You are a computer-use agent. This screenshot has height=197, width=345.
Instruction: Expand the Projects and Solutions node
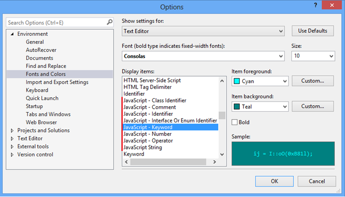click(12, 131)
